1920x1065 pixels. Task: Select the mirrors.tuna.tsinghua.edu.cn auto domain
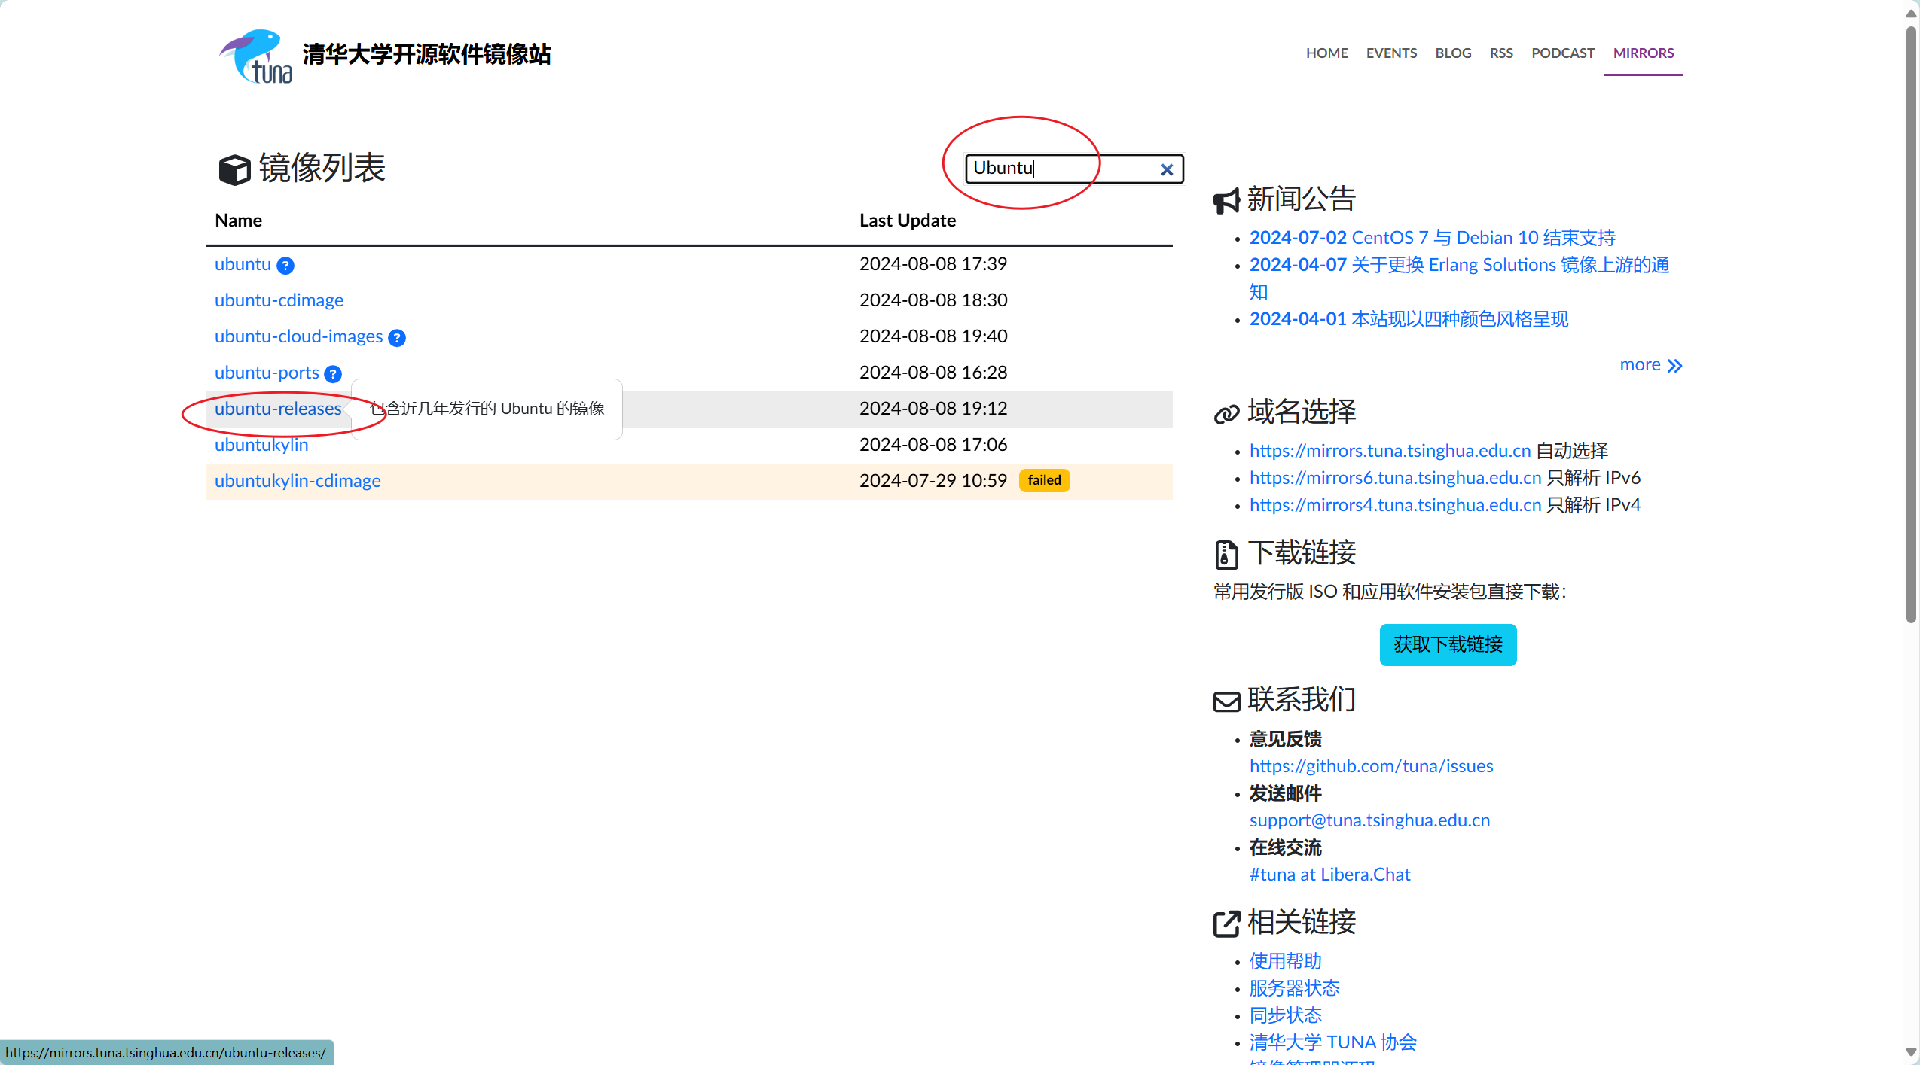1390,451
